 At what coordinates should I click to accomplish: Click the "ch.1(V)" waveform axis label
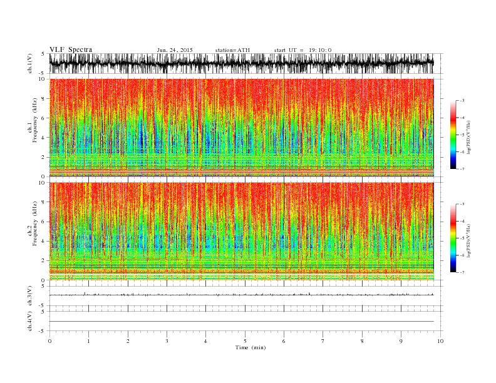tap(31, 63)
